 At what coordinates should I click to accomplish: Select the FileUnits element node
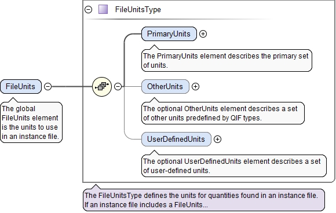coord(21,86)
